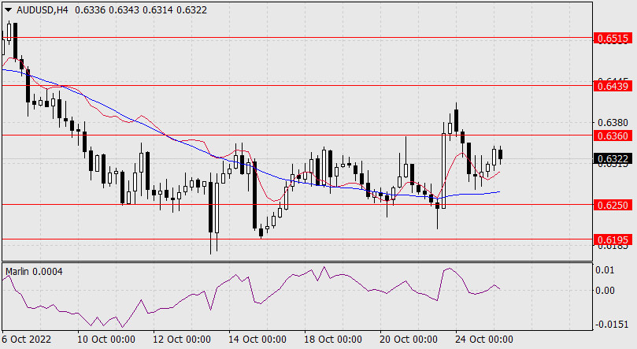Click the 0.6515 price level label
Image resolution: width=637 pixels, height=349 pixels.
(612, 37)
